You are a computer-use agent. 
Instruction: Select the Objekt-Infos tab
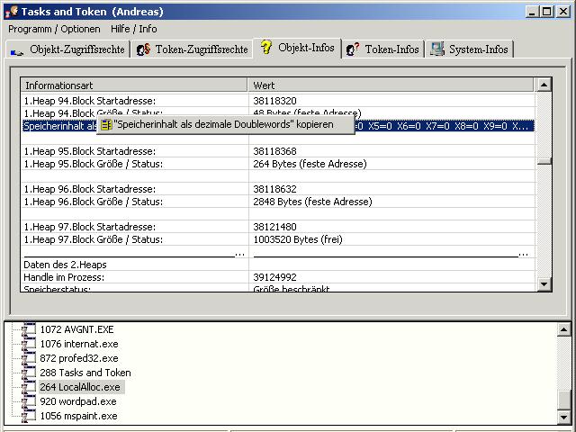298,48
